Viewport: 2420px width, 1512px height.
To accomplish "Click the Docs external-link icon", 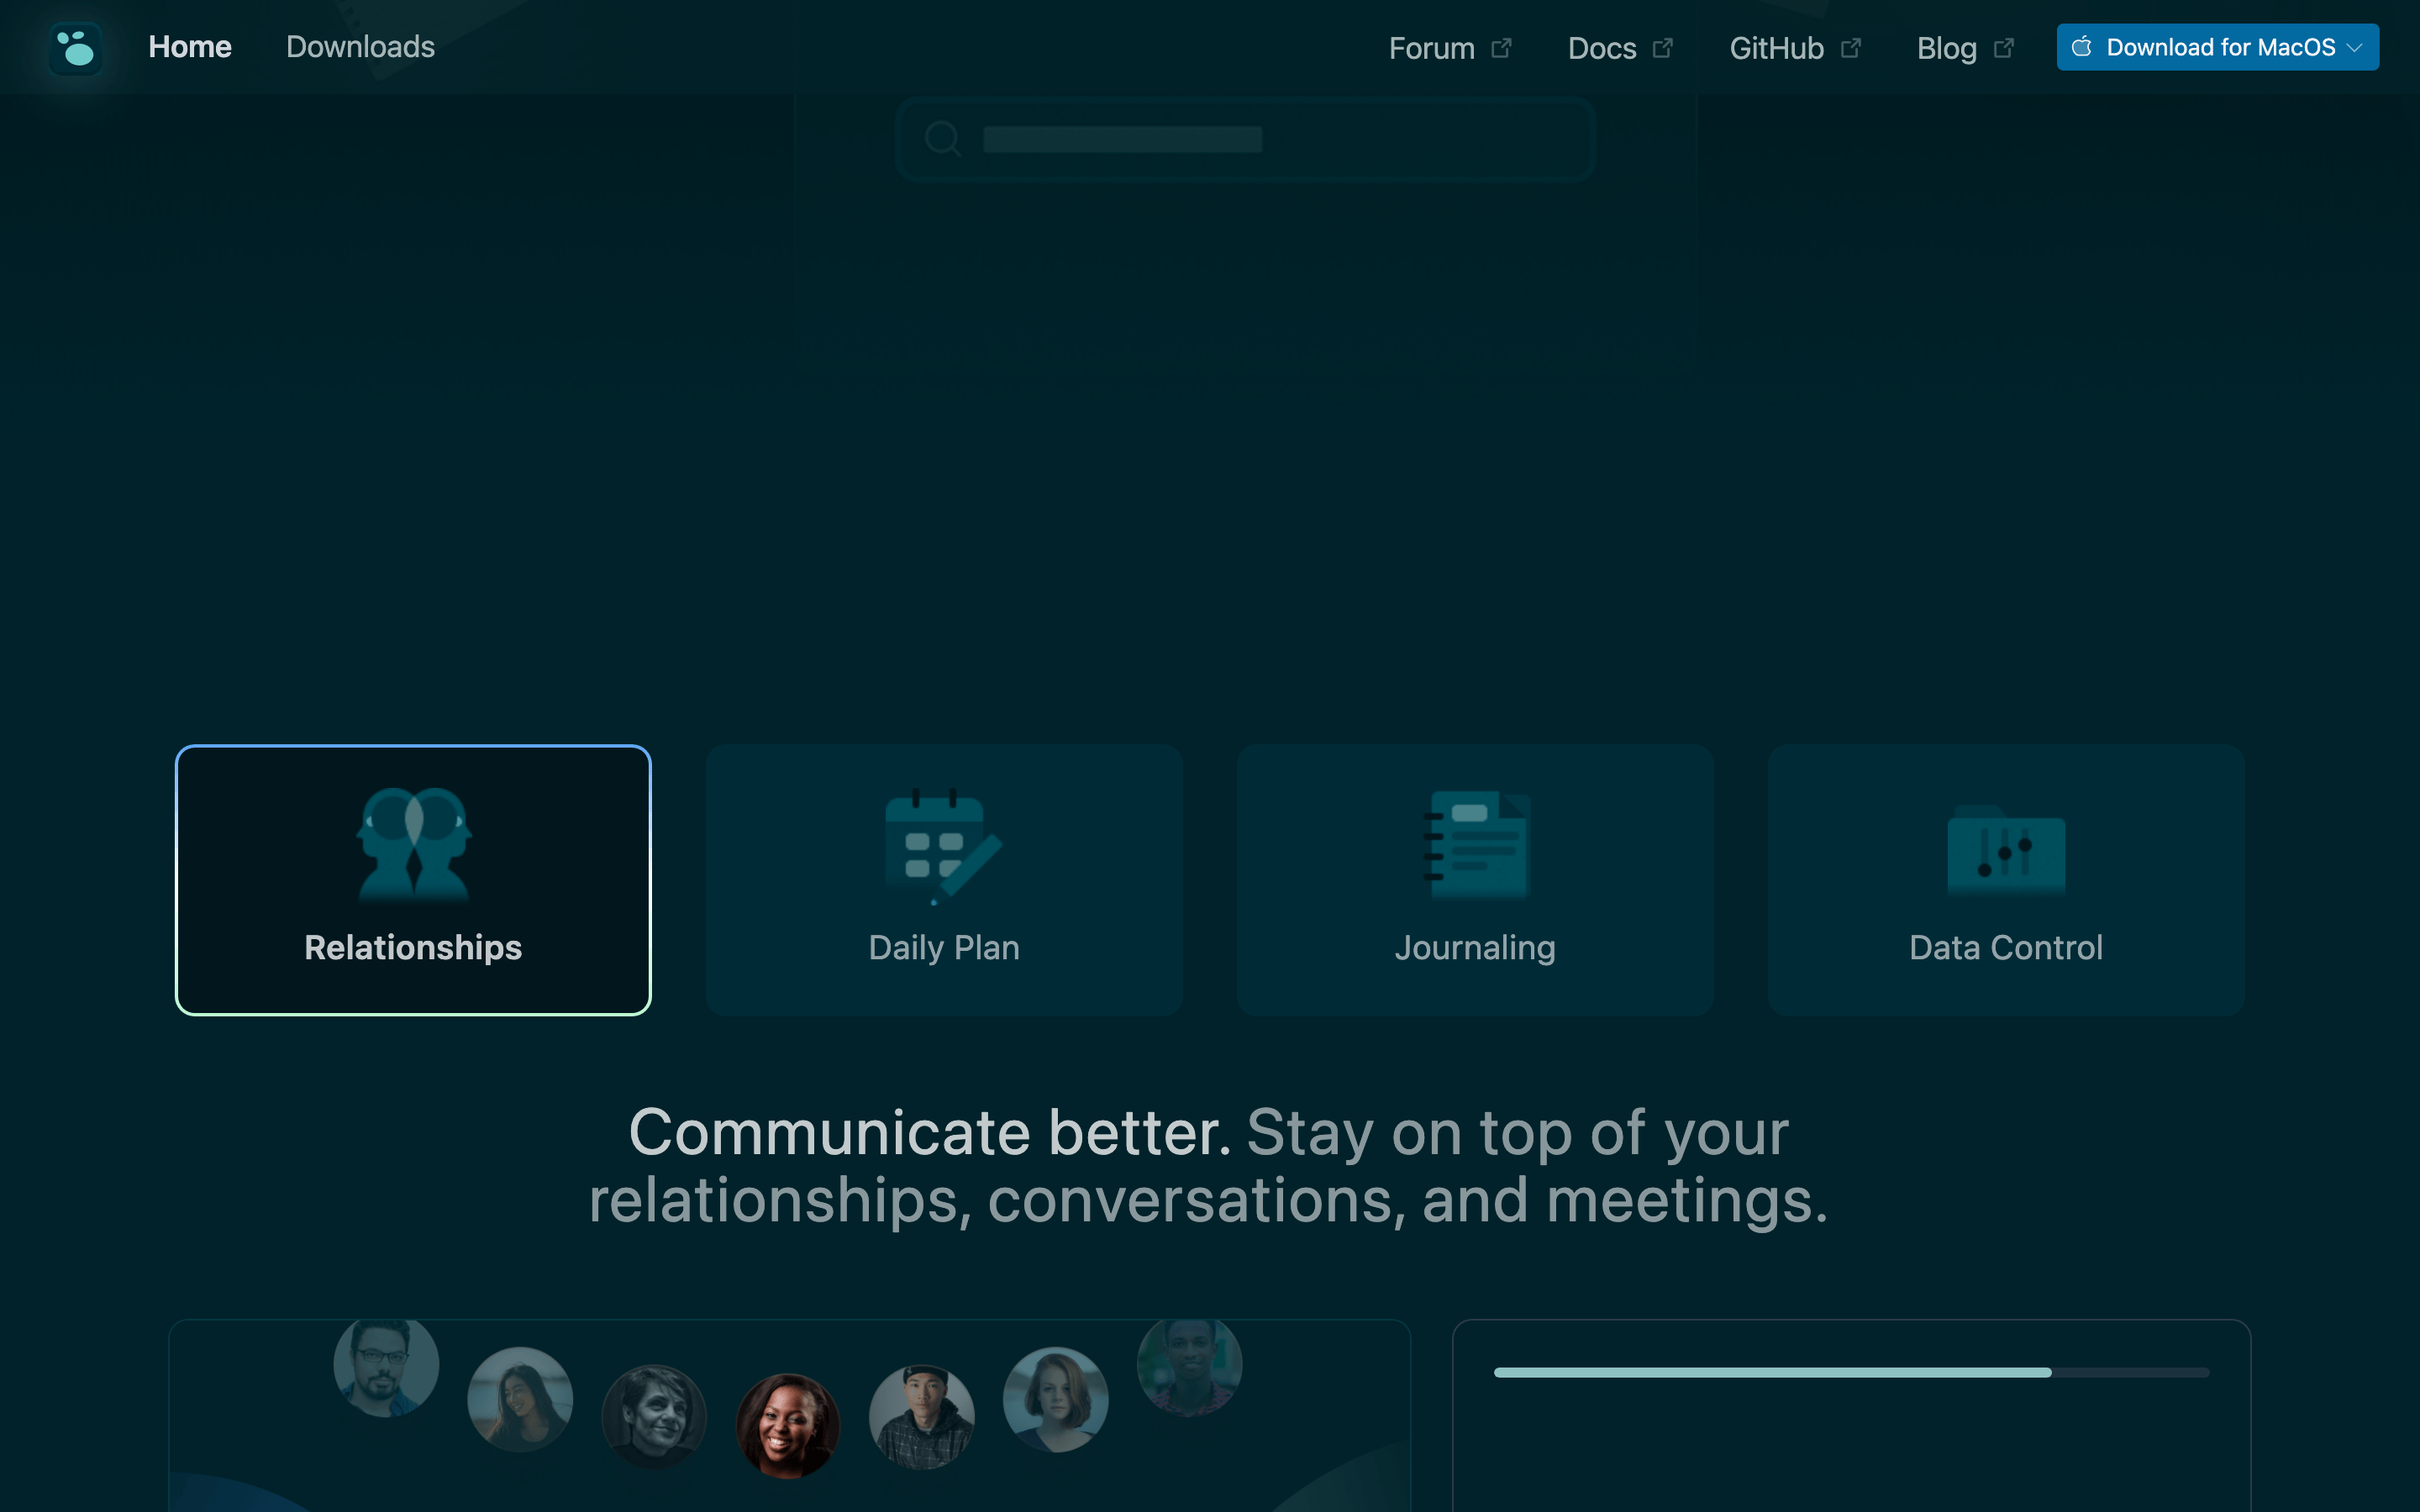I will tap(1662, 48).
